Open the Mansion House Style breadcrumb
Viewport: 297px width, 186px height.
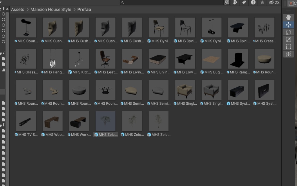click(51, 9)
